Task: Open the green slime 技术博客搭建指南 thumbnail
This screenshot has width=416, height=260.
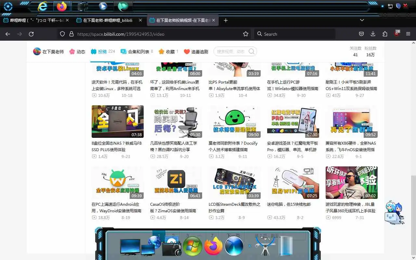Action: (235, 122)
